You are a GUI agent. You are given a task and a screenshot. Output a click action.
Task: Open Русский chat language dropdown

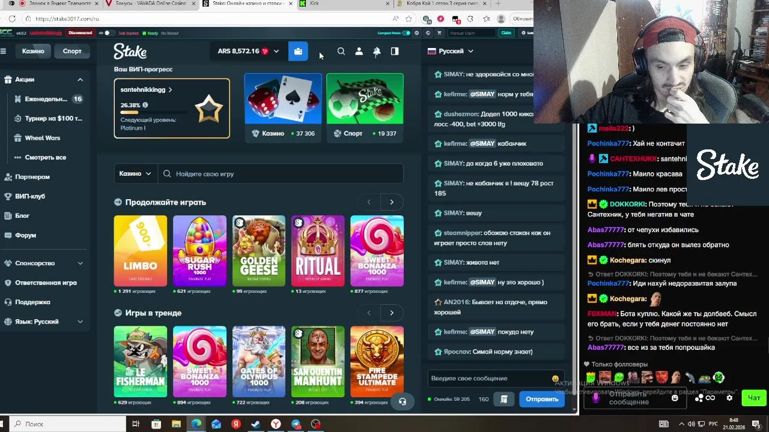(x=451, y=51)
